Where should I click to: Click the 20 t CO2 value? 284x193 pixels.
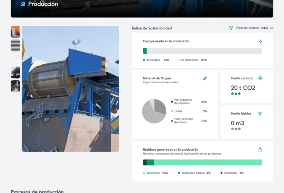pyautogui.click(x=243, y=88)
